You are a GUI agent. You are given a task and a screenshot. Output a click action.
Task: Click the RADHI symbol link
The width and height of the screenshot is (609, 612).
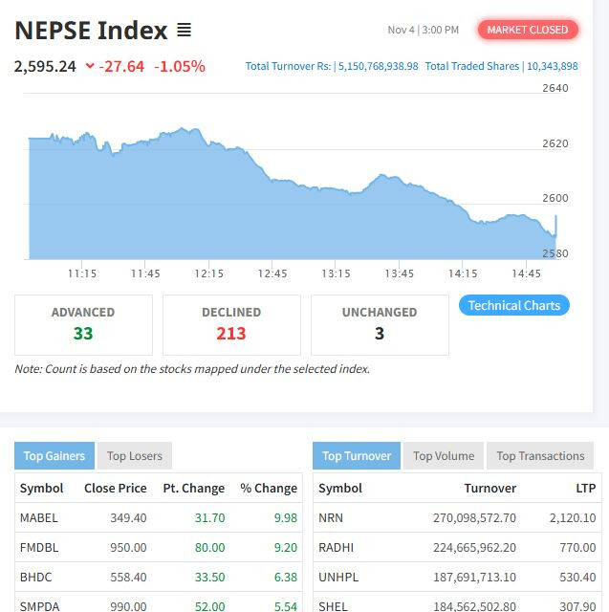coord(336,547)
